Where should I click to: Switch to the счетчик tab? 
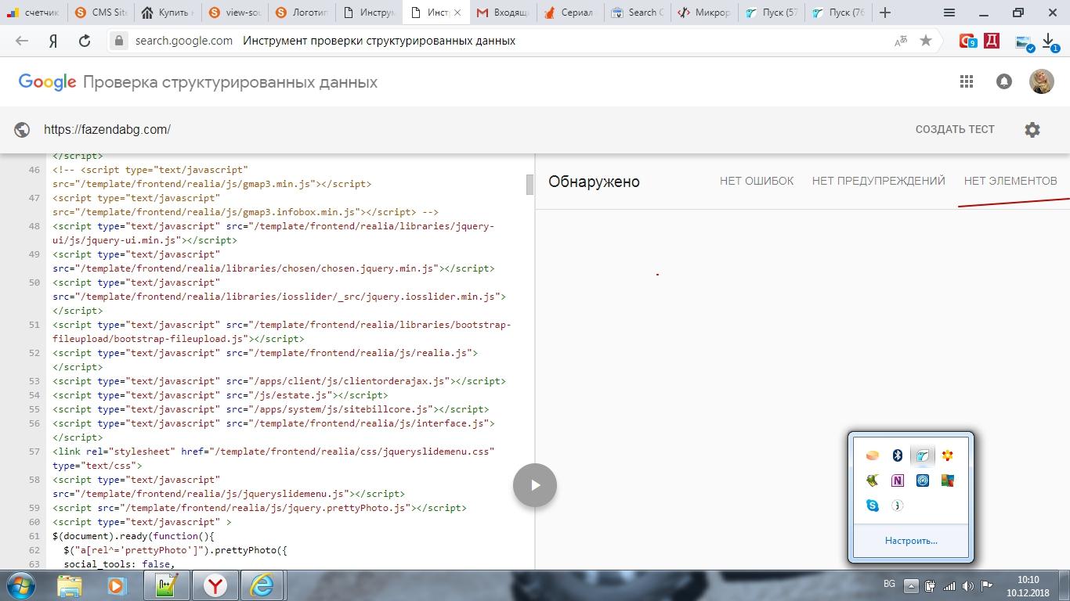click(33, 13)
